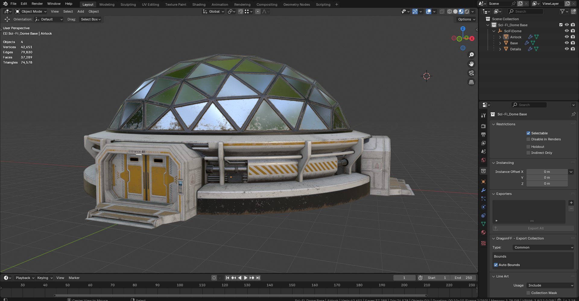Open the Options dropdown in viewport

pyautogui.click(x=467, y=19)
